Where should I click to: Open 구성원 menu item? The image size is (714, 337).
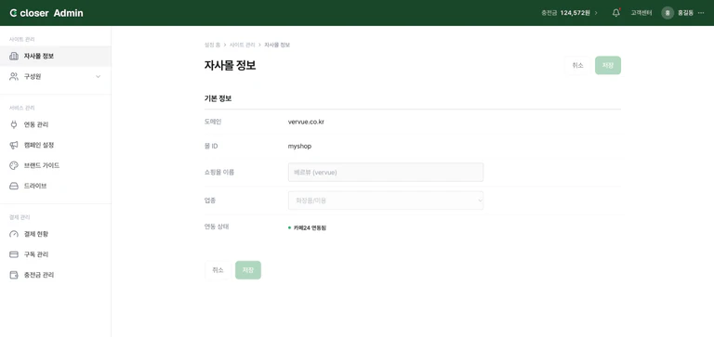click(55, 76)
